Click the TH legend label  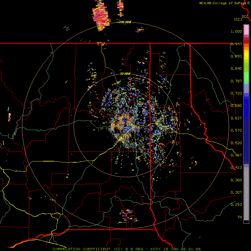pyautogui.click(x=240, y=217)
